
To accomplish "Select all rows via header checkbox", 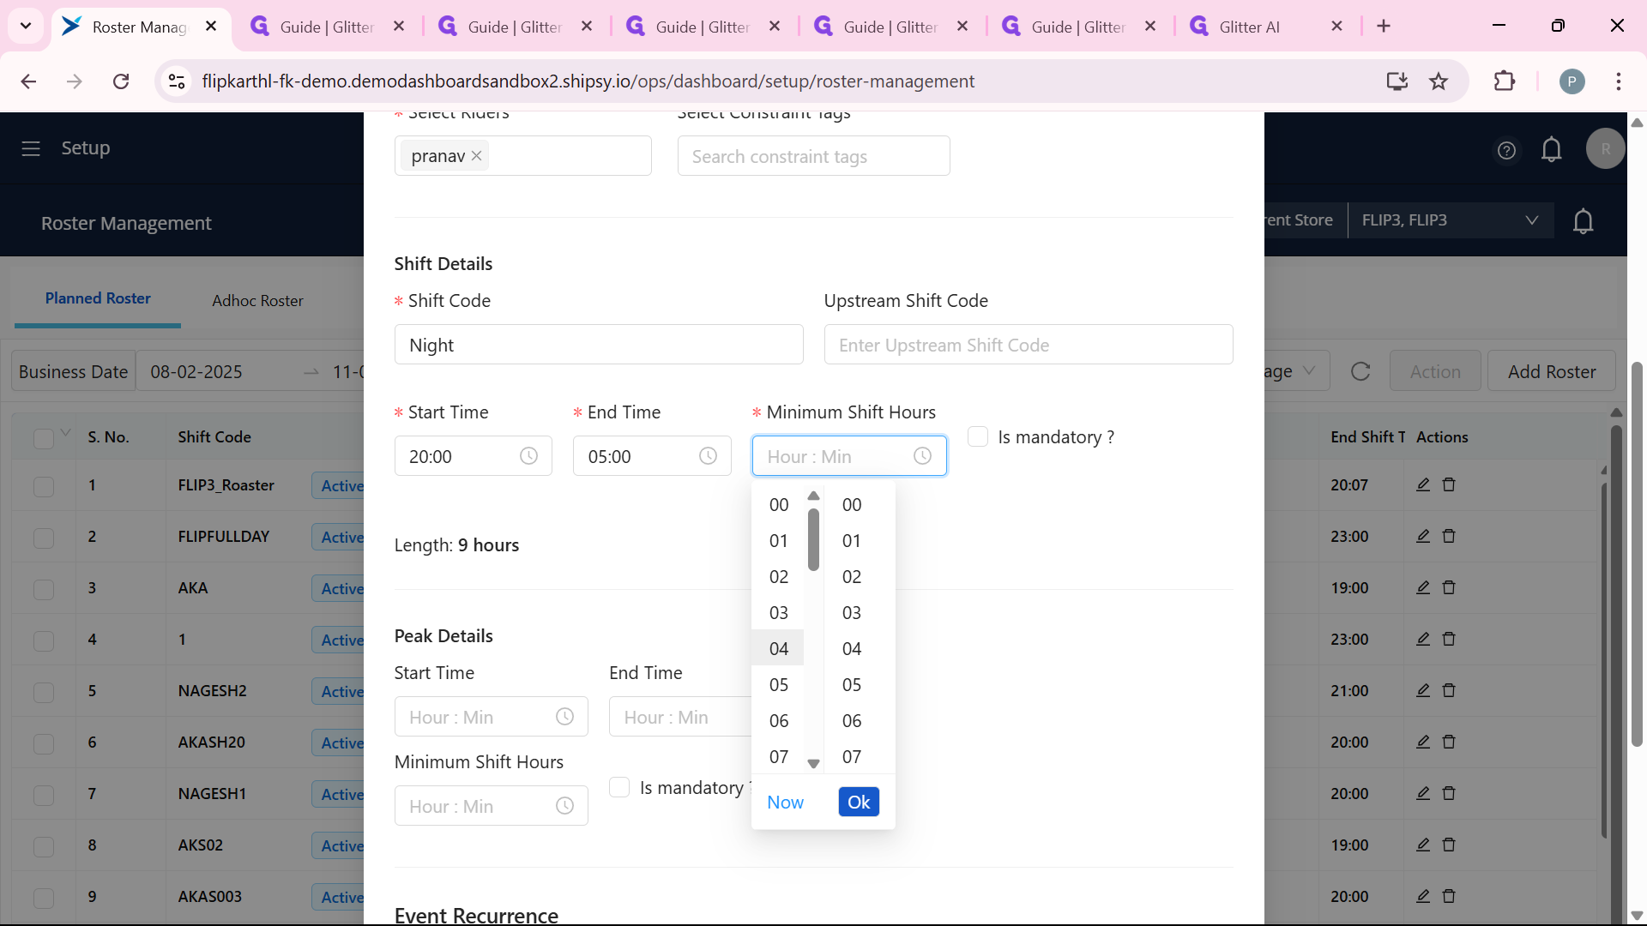I will (x=44, y=438).
